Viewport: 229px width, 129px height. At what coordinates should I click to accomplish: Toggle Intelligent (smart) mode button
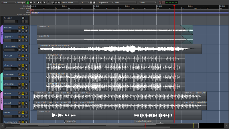(21, 3)
